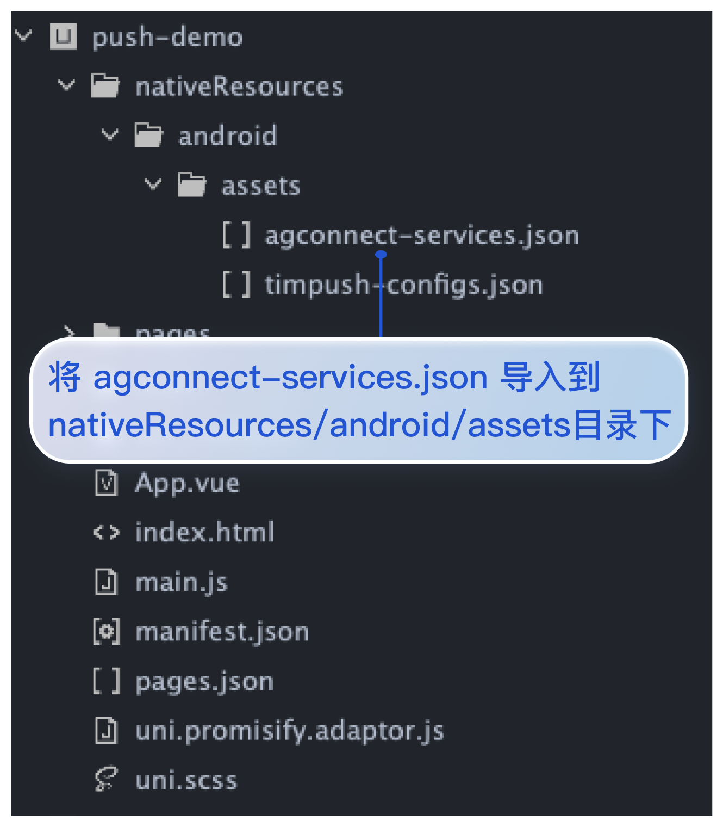Click the blue annotation tooltip text
This screenshot has width=723, height=827.
pos(359,401)
